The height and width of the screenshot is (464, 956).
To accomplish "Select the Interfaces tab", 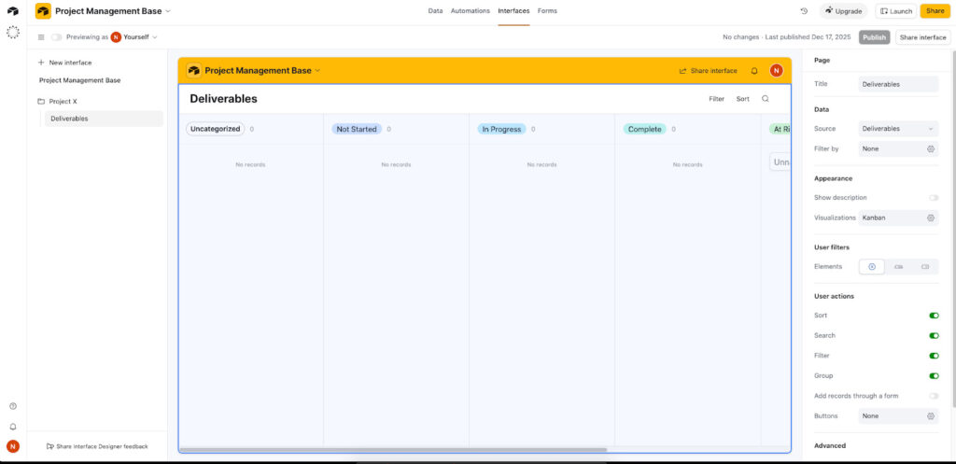I will pos(513,11).
